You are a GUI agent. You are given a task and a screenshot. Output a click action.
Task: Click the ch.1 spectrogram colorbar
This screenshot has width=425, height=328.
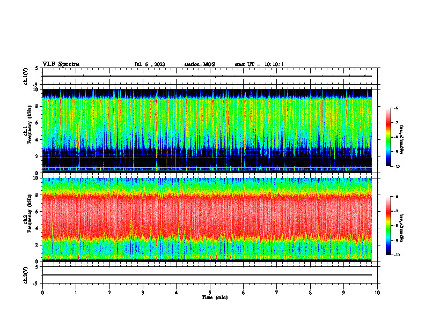coord(389,137)
